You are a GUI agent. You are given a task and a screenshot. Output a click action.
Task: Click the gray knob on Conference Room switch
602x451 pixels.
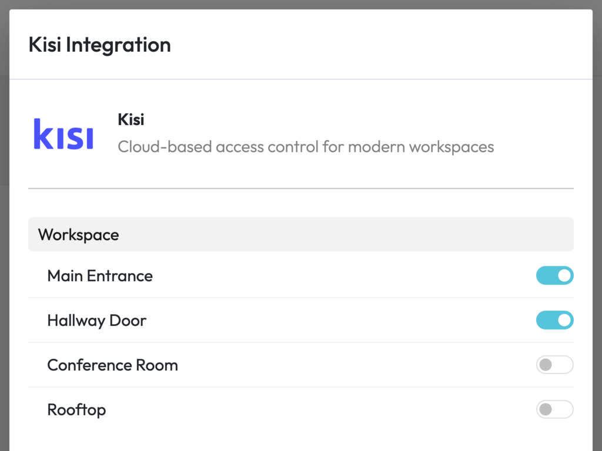(x=546, y=365)
